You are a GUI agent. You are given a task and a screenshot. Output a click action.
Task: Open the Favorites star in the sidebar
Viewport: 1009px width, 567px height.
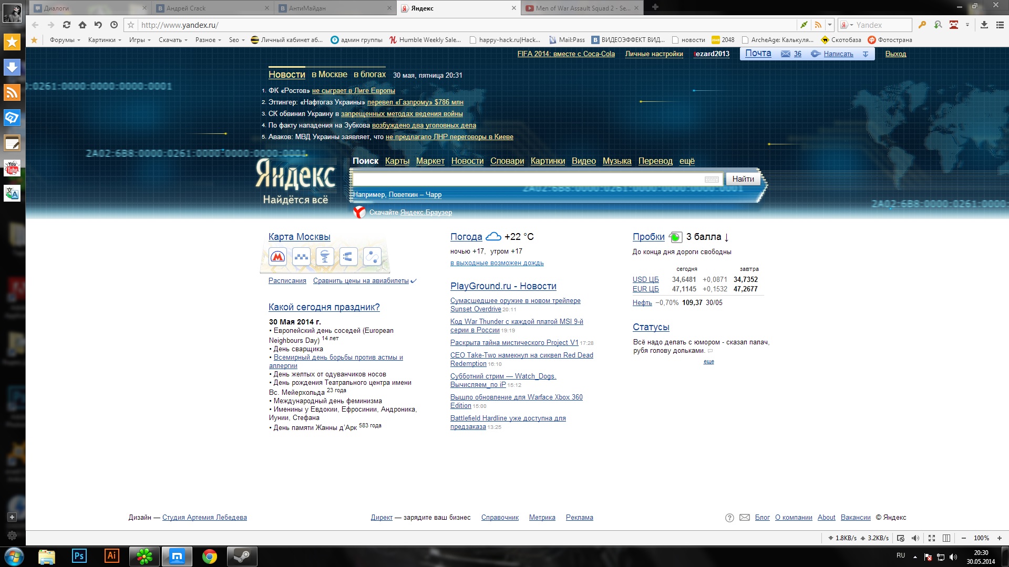click(12, 42)
